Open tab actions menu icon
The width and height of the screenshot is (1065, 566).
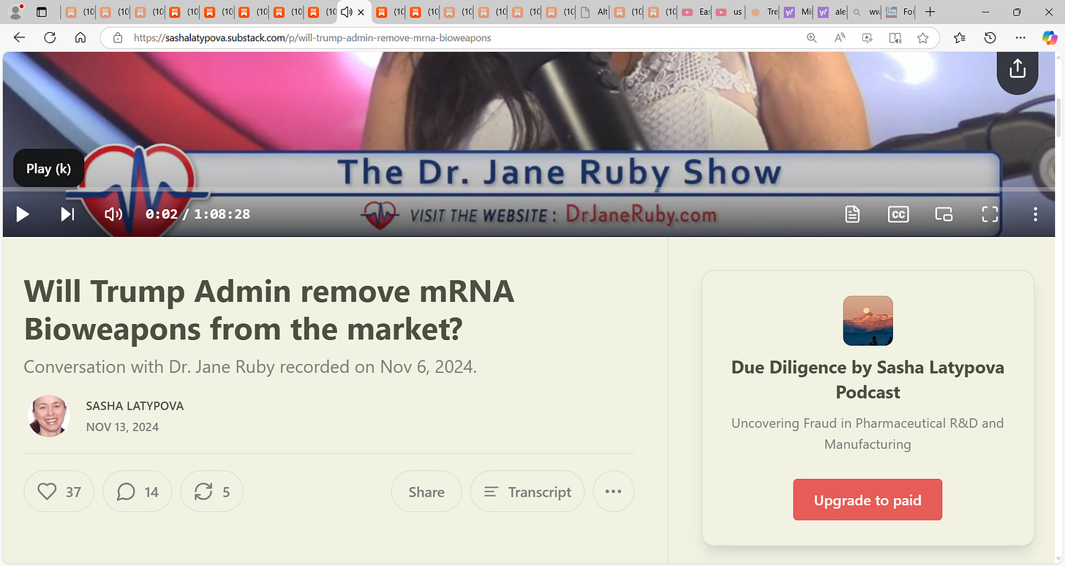[x=42, y=12]
